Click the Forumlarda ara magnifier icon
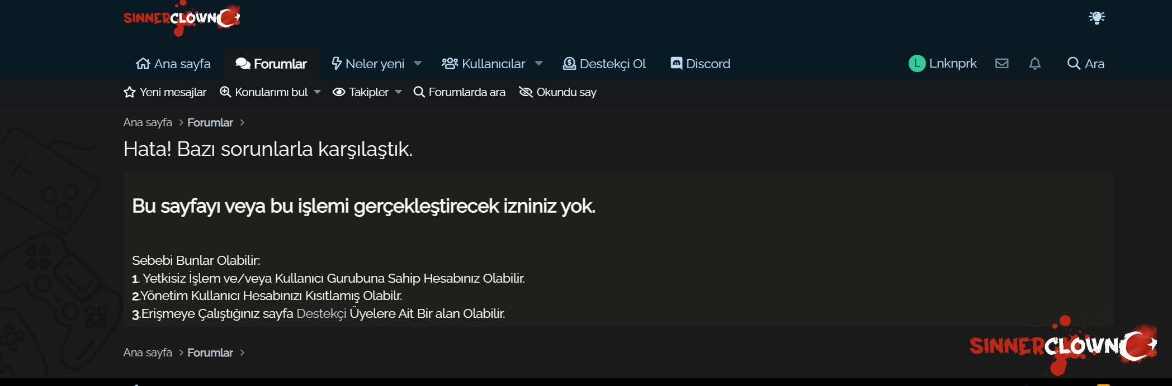 pyautogui.click(x=418, y=92)
